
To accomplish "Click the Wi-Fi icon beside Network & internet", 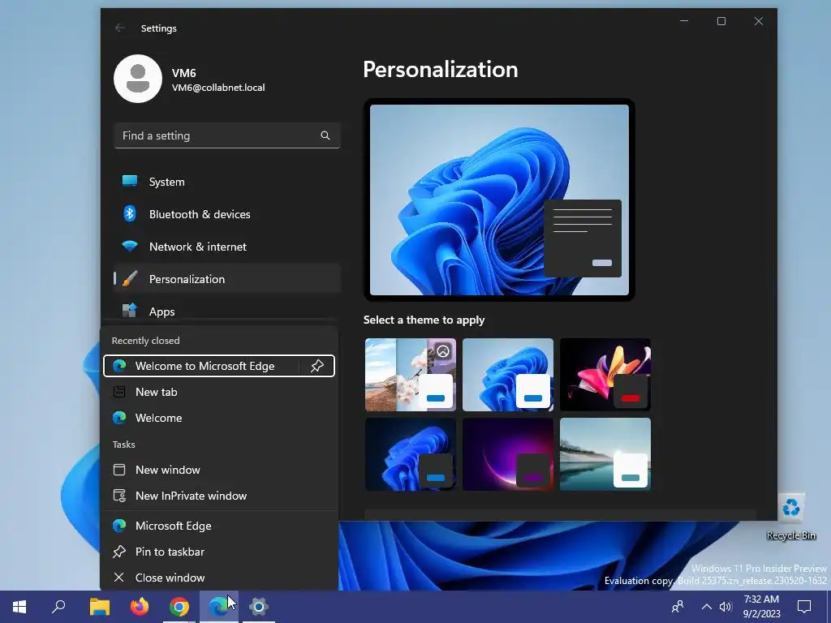I will [x=130, y=247].
